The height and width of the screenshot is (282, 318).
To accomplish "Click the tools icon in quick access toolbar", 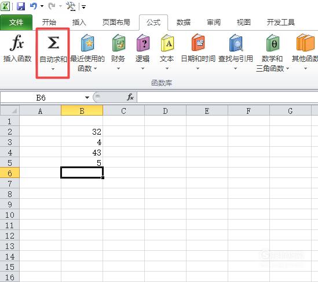I will [71, 6].
